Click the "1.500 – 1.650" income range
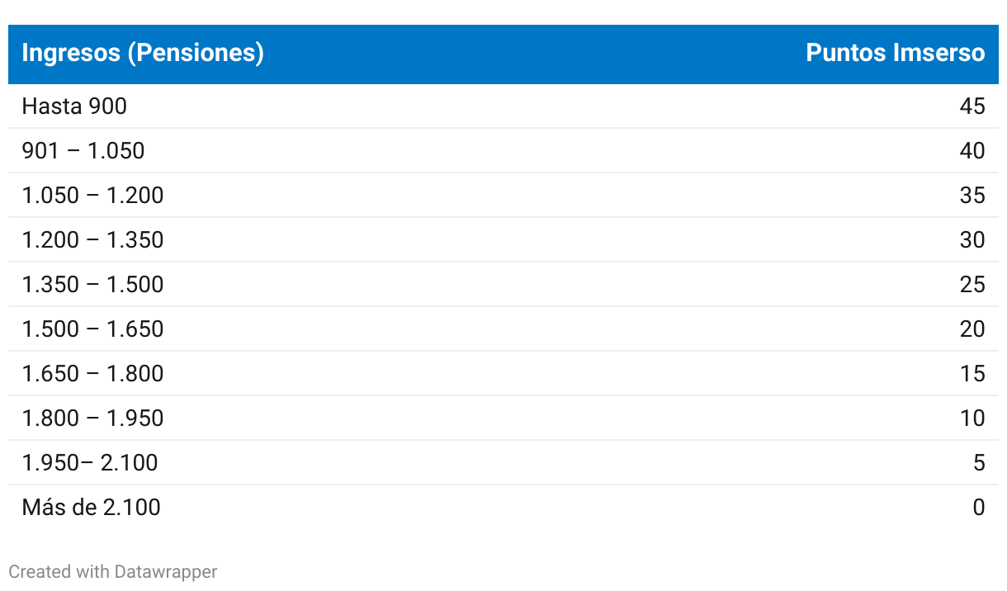The height and width of the screenshot is (591, 1007). tap(92, 329)
